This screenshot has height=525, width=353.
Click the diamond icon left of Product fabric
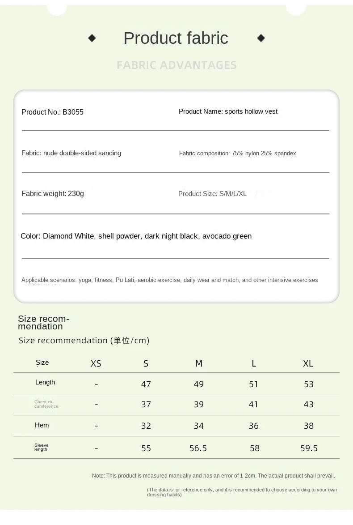(x=92, y=38)
